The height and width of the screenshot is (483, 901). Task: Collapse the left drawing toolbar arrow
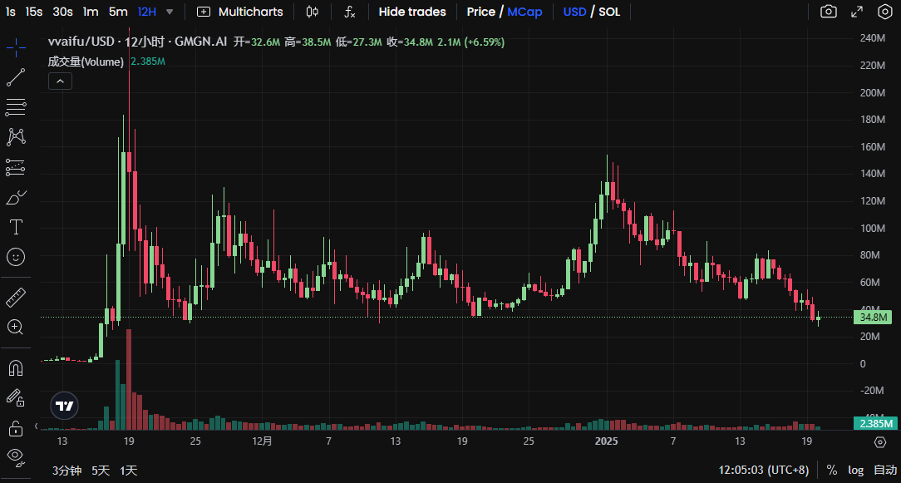pyautogui.click(x=37, y=426)
